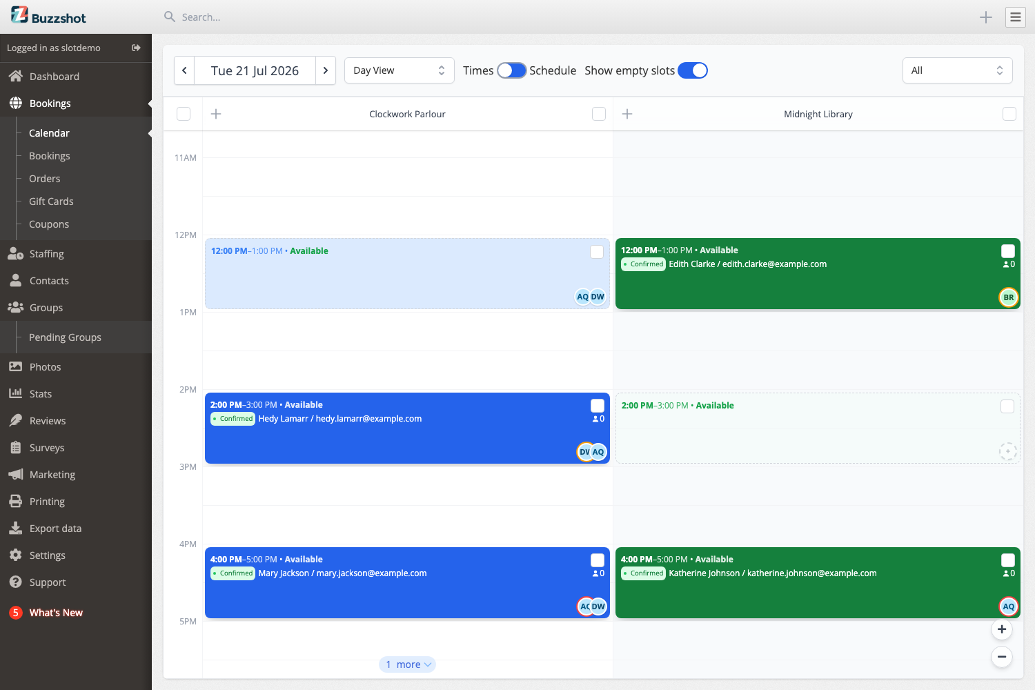Screen dimensions: 1035x690
Task: Zoom out the calendar with minus button
Action: 1002,657
